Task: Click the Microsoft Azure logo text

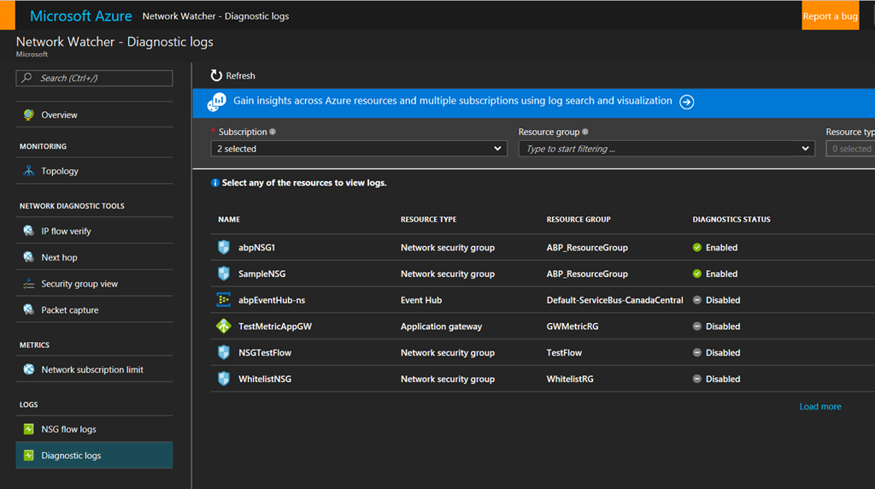Action: pos(81,15)
